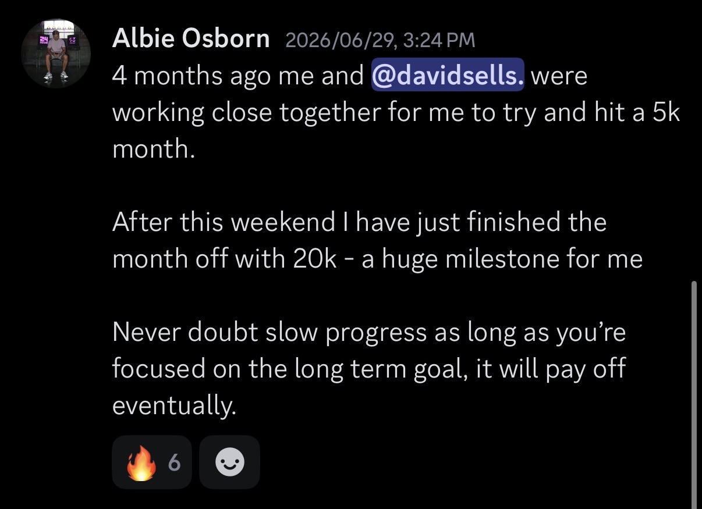This screenshot has width=702, height=509.
Task: Open the add reaction smiley icon
Action: point(229,462)
